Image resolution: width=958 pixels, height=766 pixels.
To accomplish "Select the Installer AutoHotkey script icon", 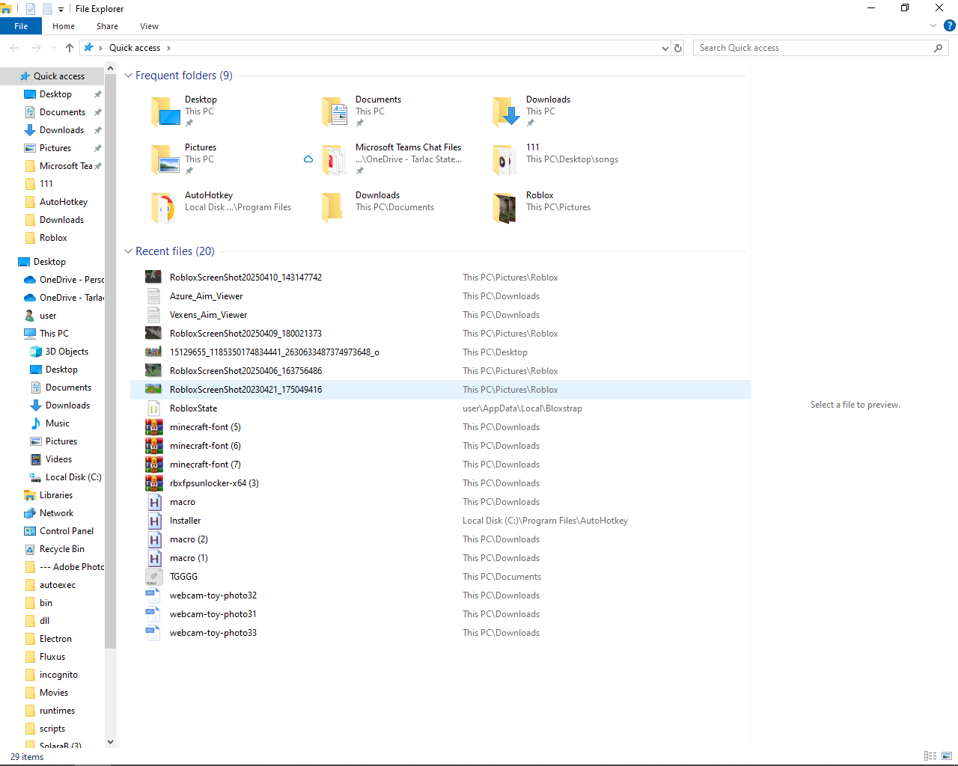I will pos(153,521).
